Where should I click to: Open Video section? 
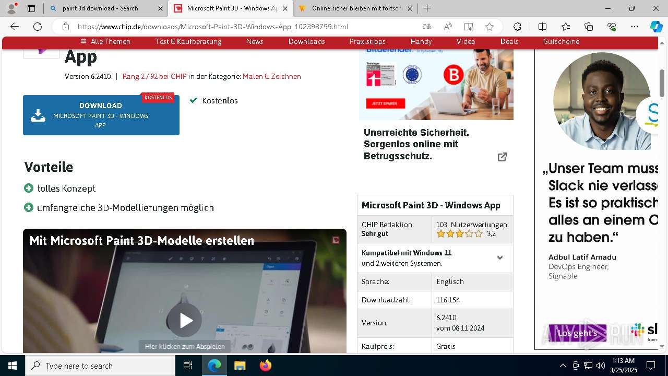pos(466,41)
